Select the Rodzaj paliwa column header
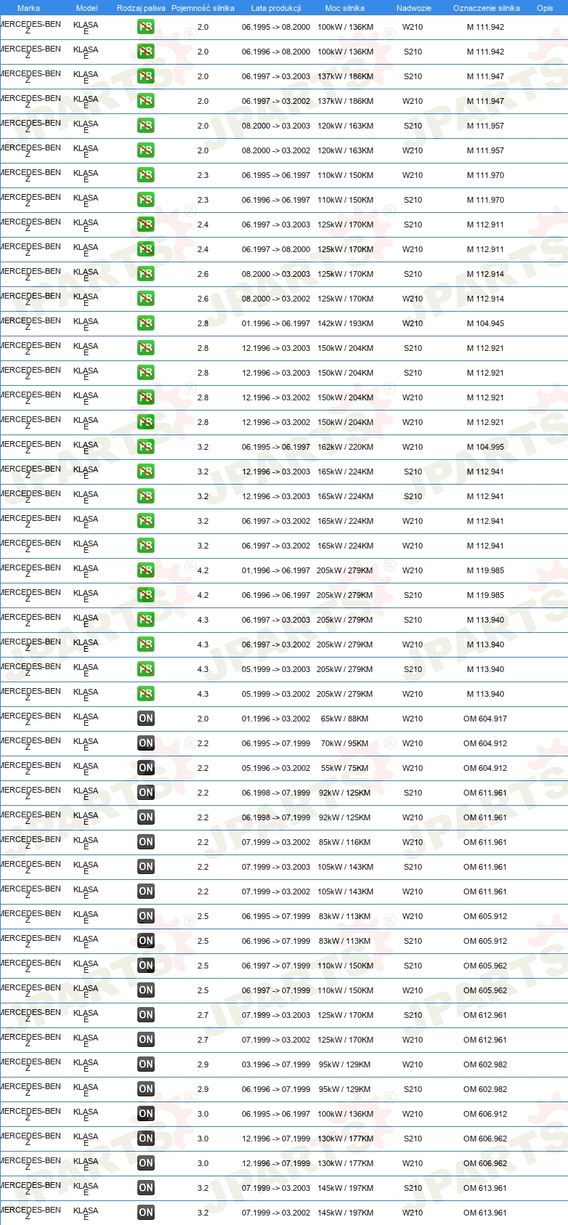568x1225 pixels. (x=141, y=8)
